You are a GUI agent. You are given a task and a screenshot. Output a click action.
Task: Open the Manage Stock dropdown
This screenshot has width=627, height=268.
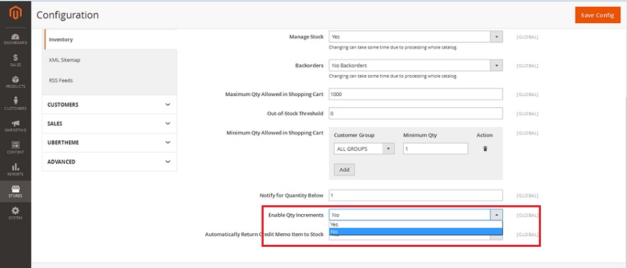(x=415, y=37)
